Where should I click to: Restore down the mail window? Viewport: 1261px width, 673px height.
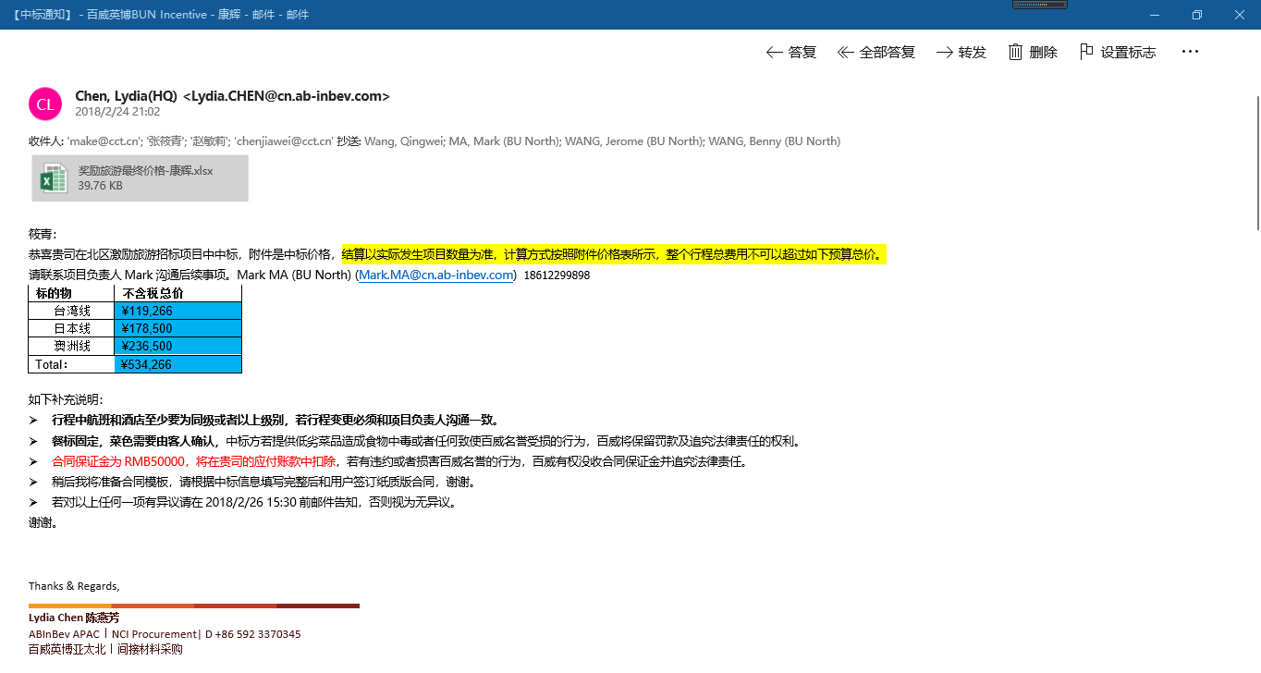(x=1196, y=15)
